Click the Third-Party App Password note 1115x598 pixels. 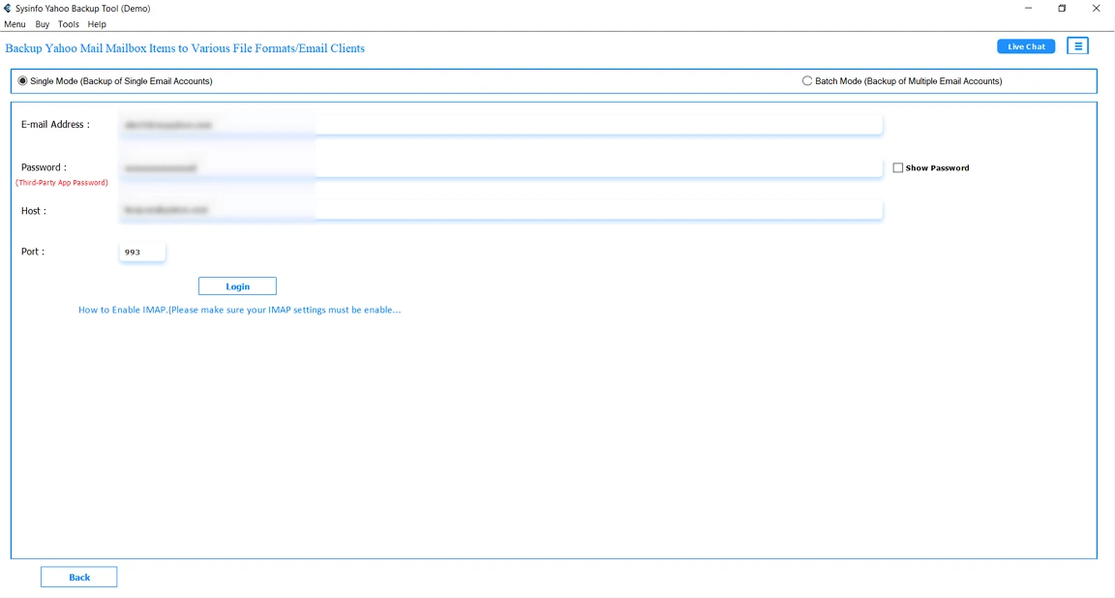click(x=62, y=183)
